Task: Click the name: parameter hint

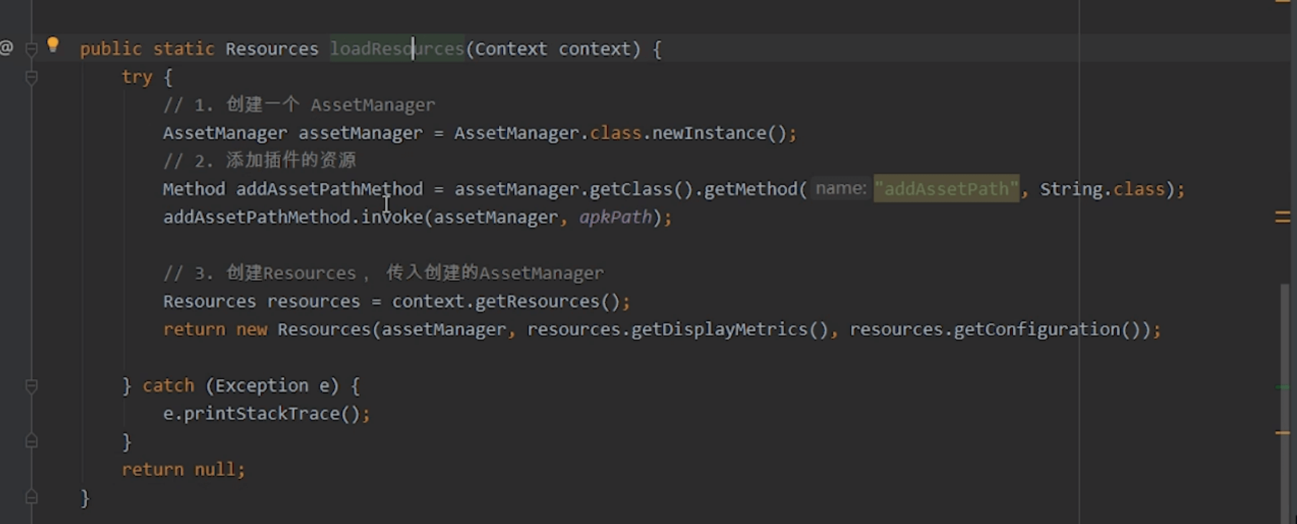Action: click(841, 189)
